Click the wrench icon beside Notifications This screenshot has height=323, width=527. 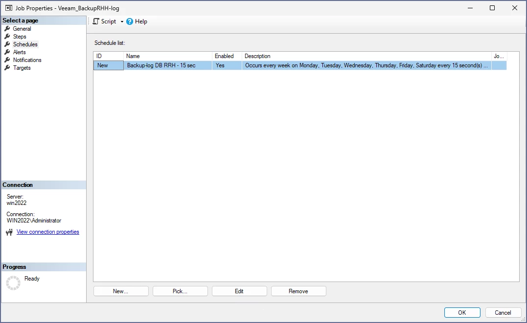[7, 60]
